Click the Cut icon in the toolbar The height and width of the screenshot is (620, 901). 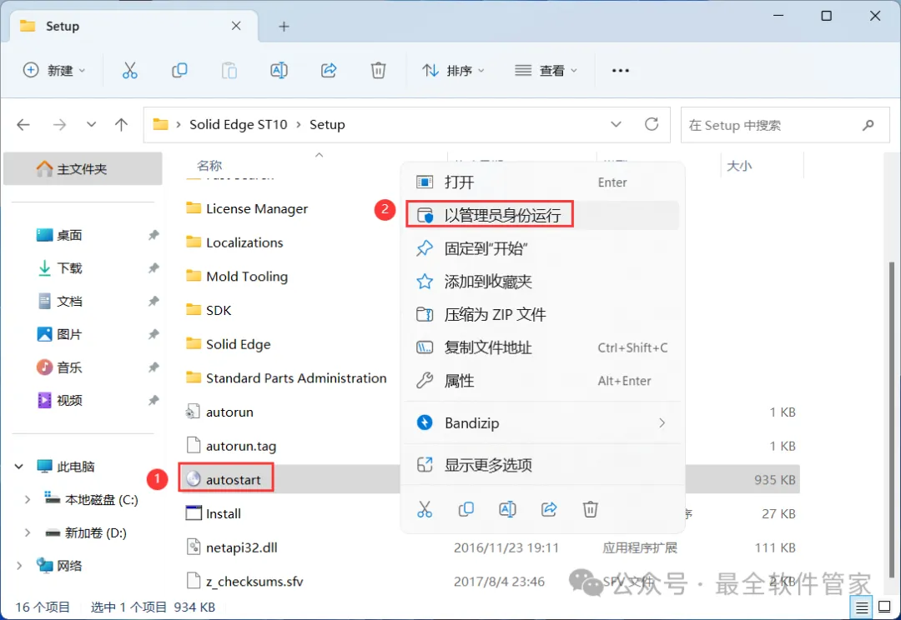pos(130,71)
